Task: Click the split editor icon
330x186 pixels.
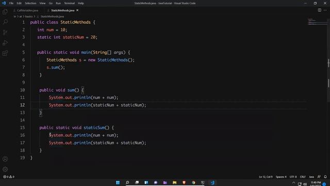Action: 320,10
